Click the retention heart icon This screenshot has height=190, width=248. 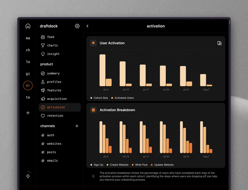43,116
